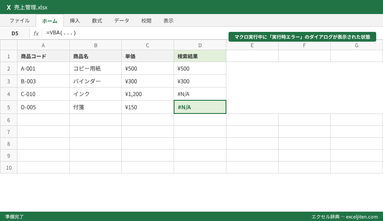
Task: Select the ¥500 cell in column C
Action: pyautogui.click(x=148, y=68)
